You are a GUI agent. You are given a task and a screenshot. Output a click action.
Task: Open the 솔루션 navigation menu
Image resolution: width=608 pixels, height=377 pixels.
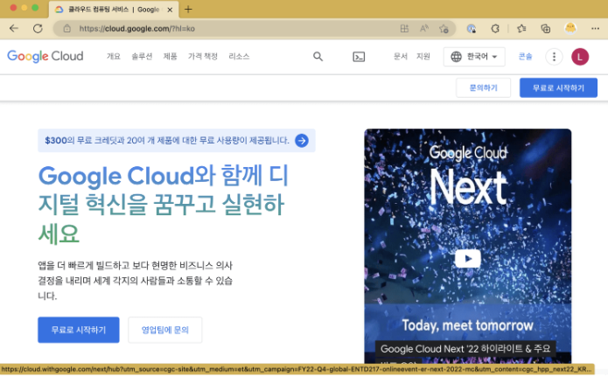(142, 57)
